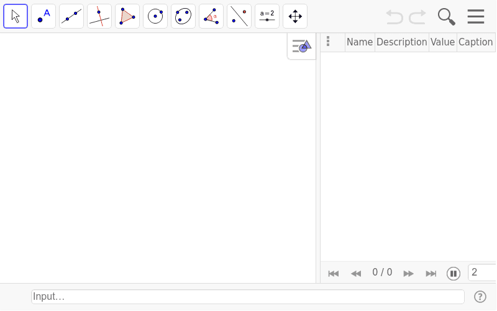Click the Caption column header
Screen dimensions: 497x311
(475, 42)
